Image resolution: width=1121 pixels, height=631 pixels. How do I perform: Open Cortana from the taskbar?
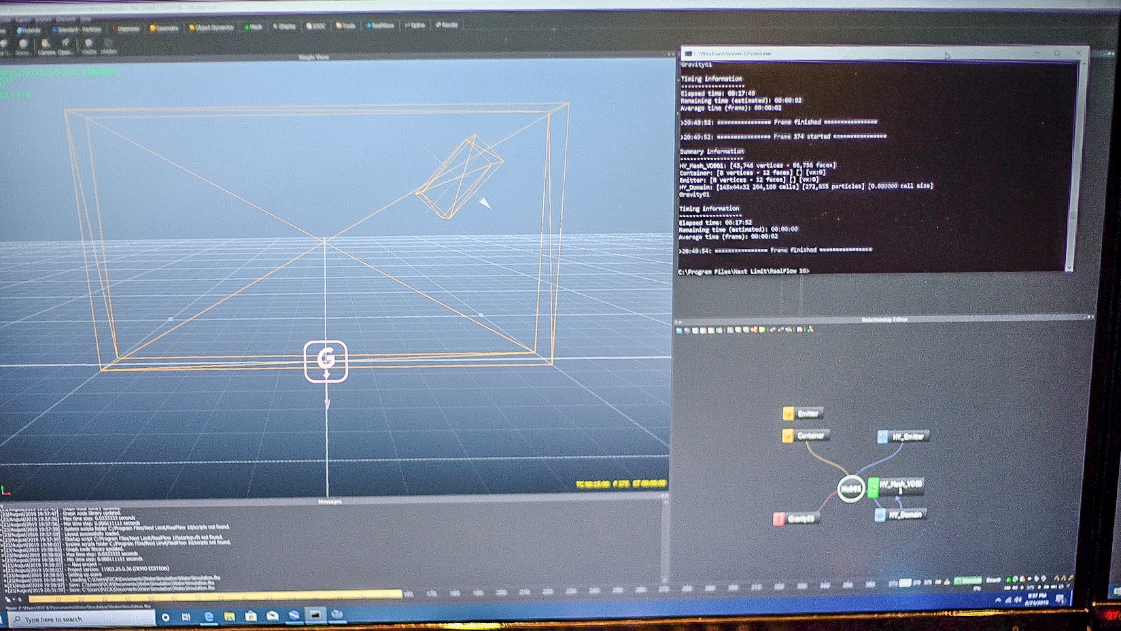tap(165, 617)
